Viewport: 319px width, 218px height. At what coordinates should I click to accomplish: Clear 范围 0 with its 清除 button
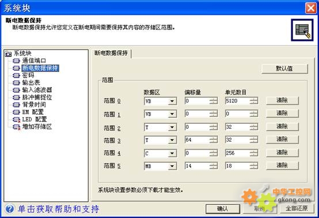[282, 100]
